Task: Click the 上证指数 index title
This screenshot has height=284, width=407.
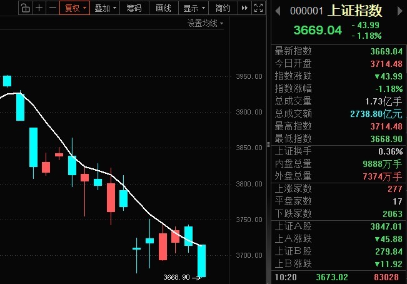Action: [355, 11]
